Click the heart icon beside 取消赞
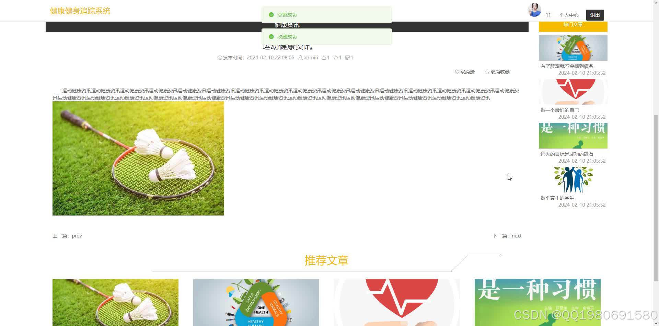This screenshot has width=659, height=326. pyautogui.click(x=456, y=71)
